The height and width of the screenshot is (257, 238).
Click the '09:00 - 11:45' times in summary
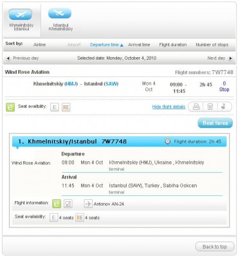tap(178, 88)
